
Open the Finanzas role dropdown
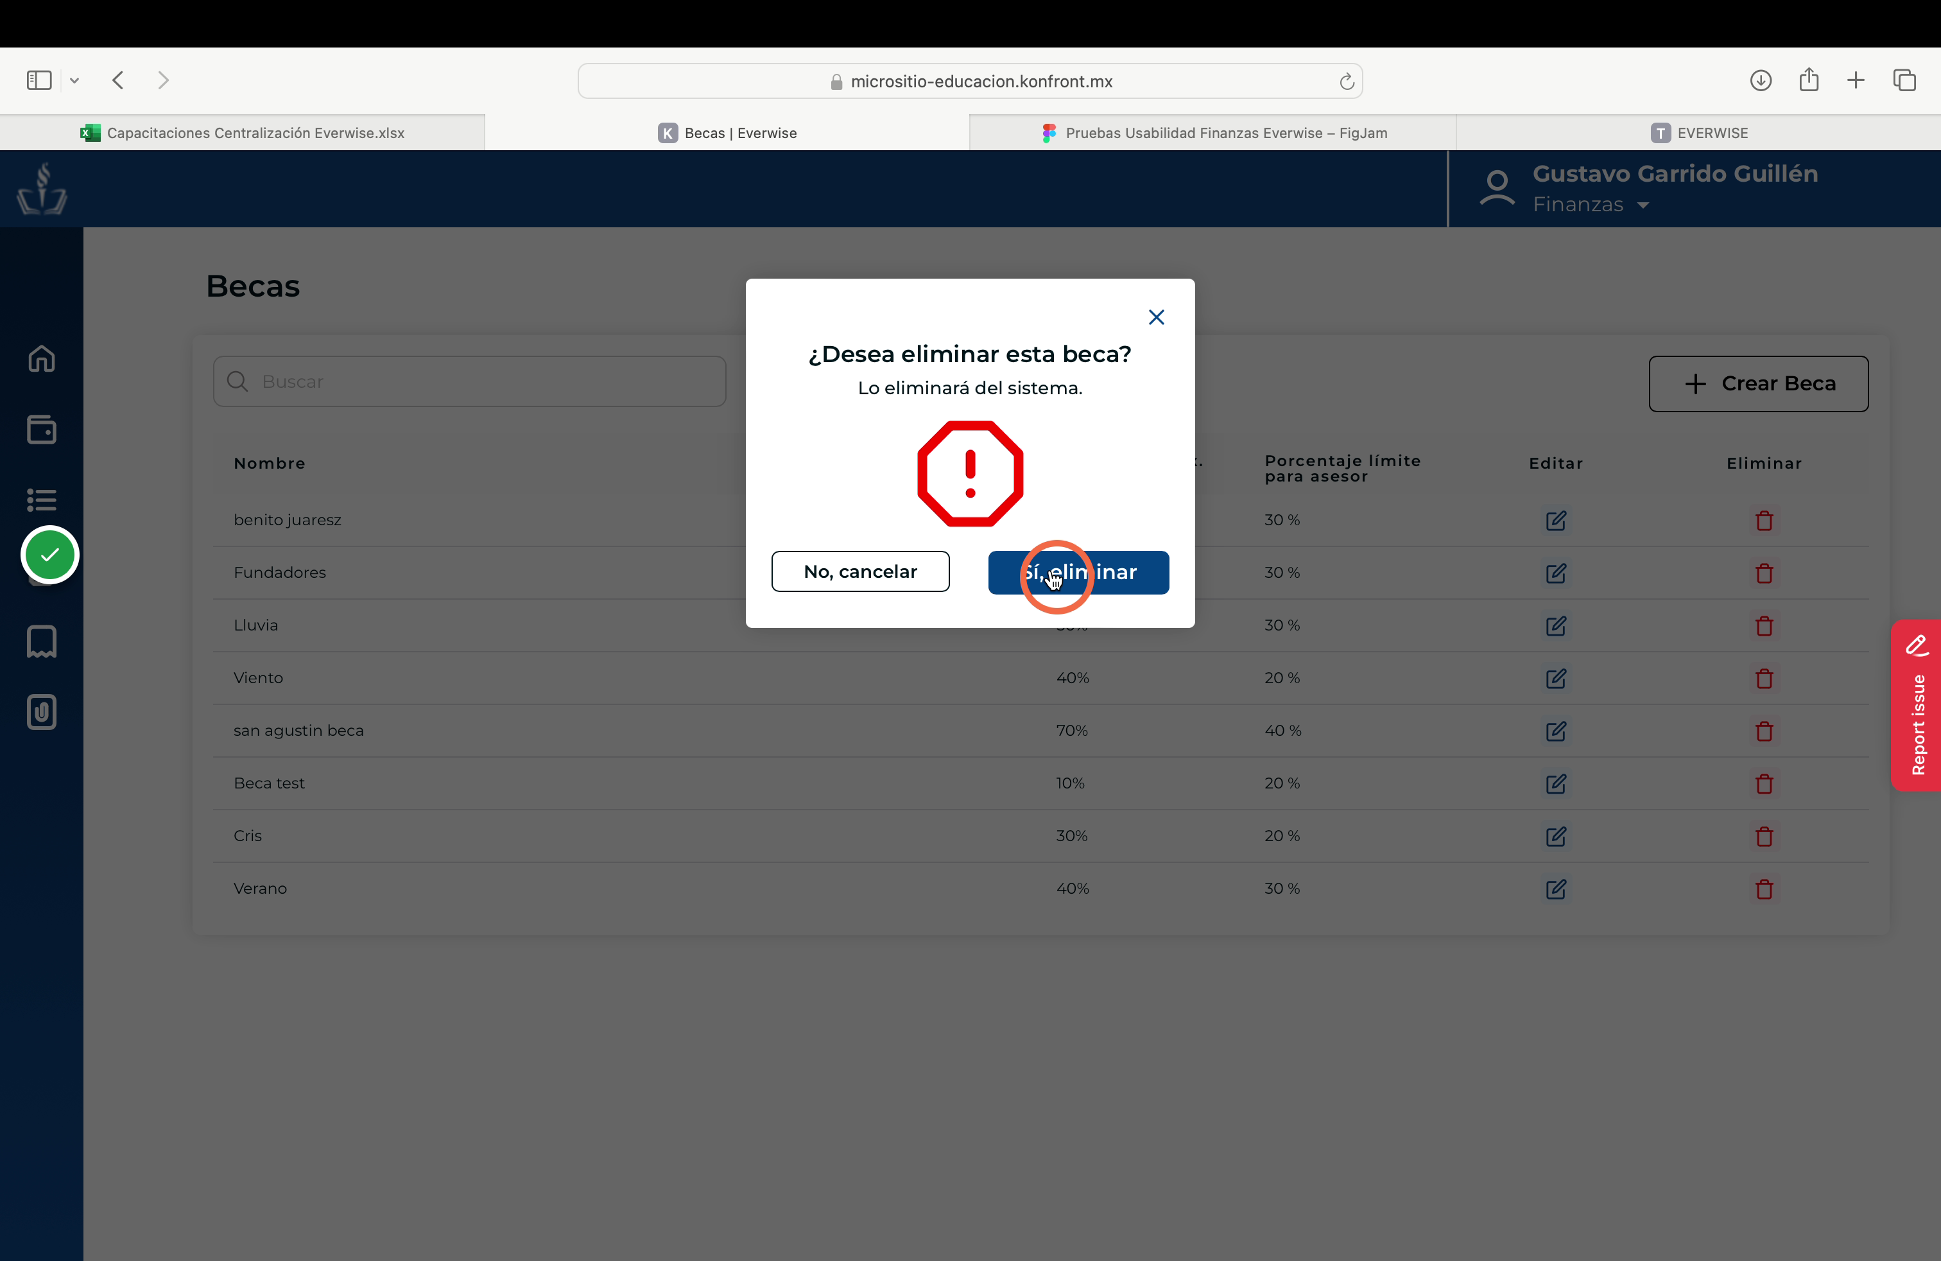[1591, 204]
